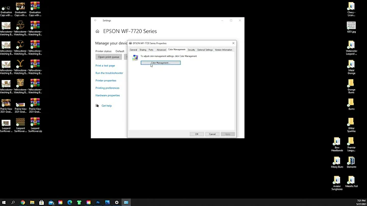Open the Printer properties link in Settings
The width and height of the screenshot is (367, 206).
point(106,81)
